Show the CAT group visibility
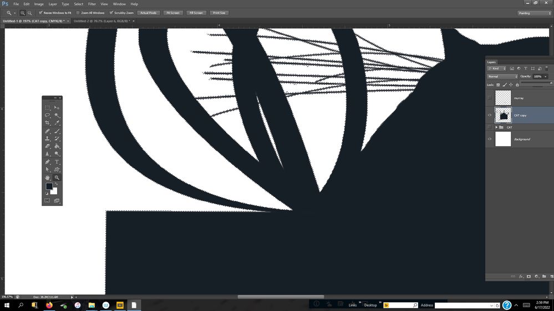Viewport: 554px width, 311px height. click(x=490, y=127)
